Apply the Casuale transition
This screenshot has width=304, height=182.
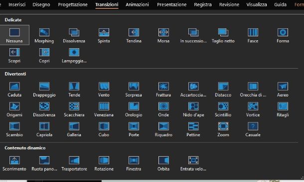tap(253, 129)
